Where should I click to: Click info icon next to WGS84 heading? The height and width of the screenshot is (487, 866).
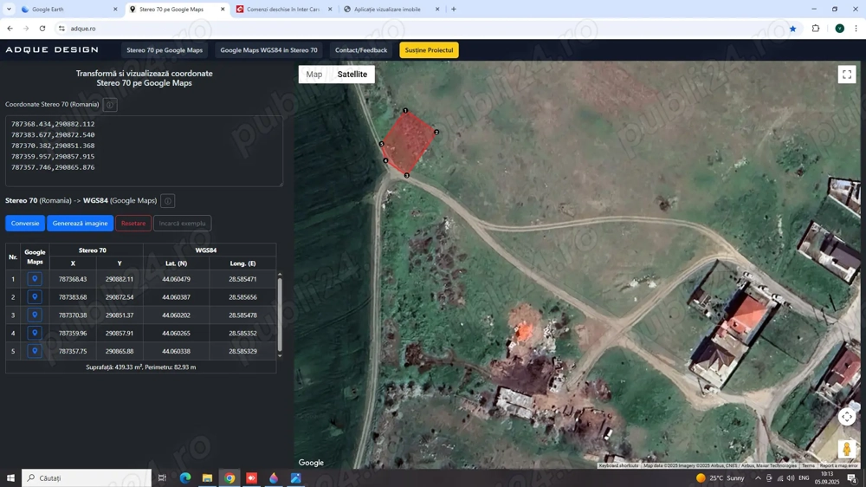coord(168,201)
